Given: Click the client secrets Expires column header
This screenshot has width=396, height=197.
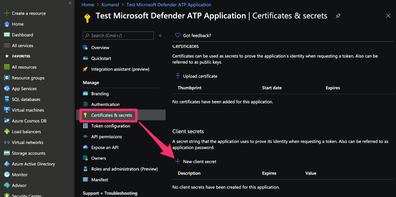Looking at the screenshot, I should (x=269, y=173).
